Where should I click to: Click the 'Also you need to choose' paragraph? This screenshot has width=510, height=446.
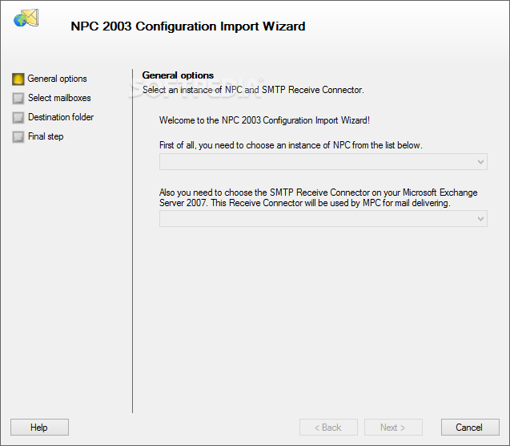319,198
